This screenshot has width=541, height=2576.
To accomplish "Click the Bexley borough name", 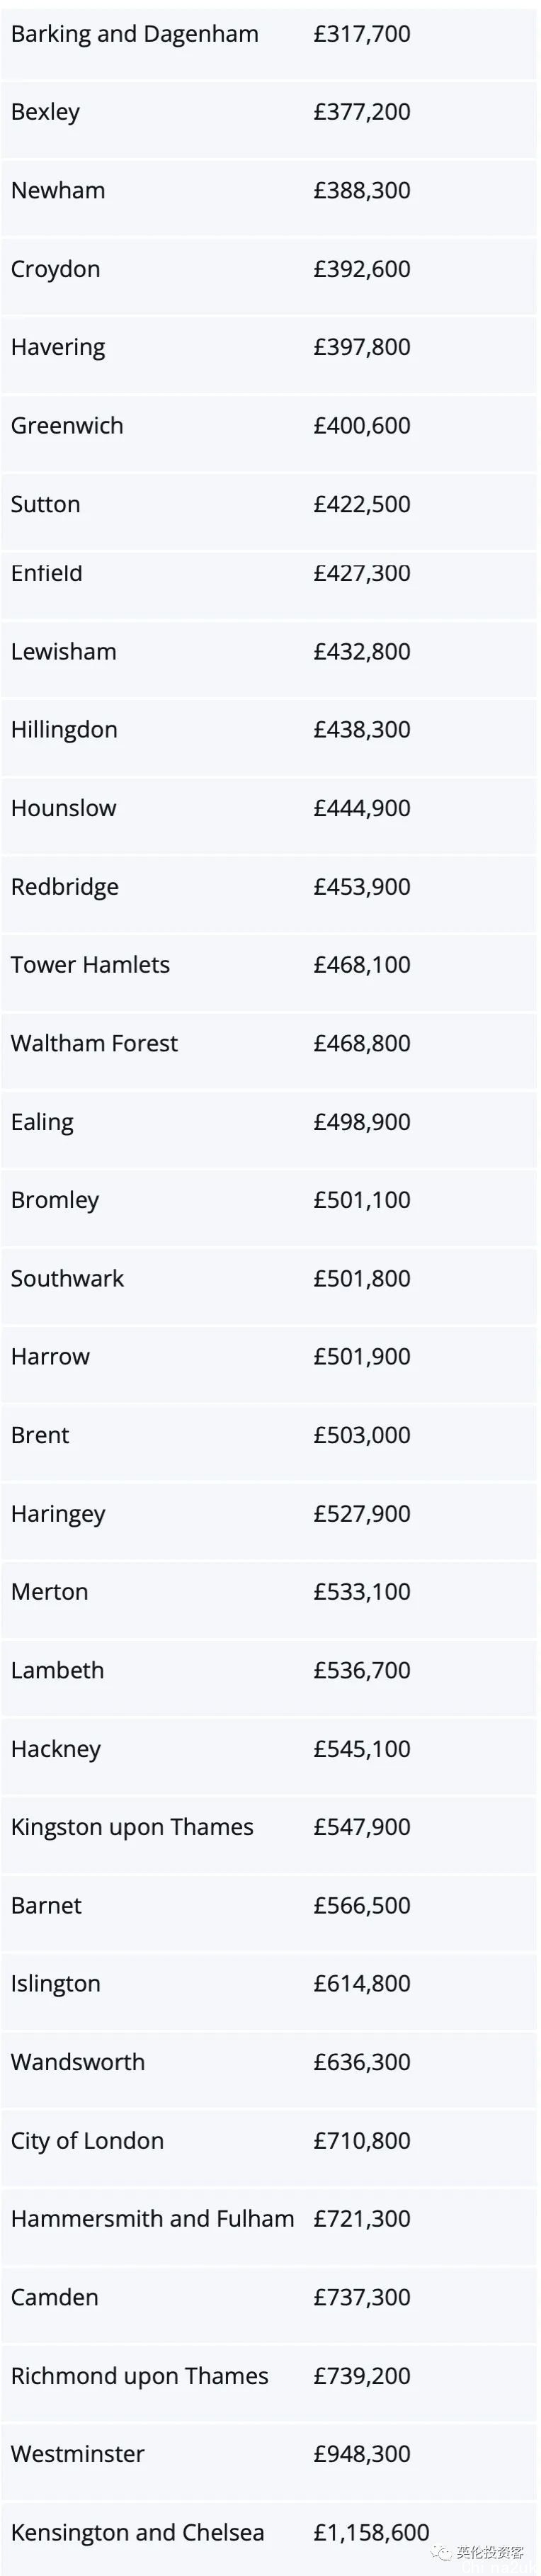I will point(45,112).
